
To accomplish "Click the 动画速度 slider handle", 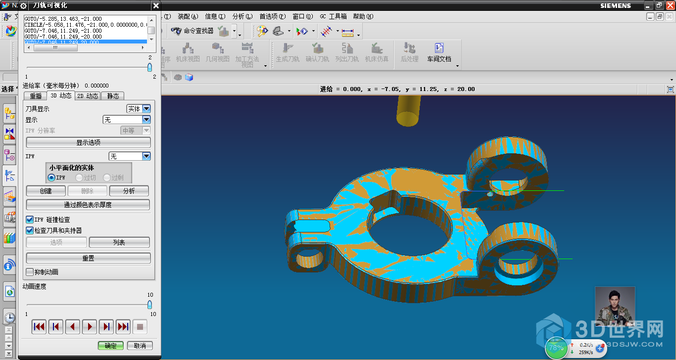I will 149,305.
